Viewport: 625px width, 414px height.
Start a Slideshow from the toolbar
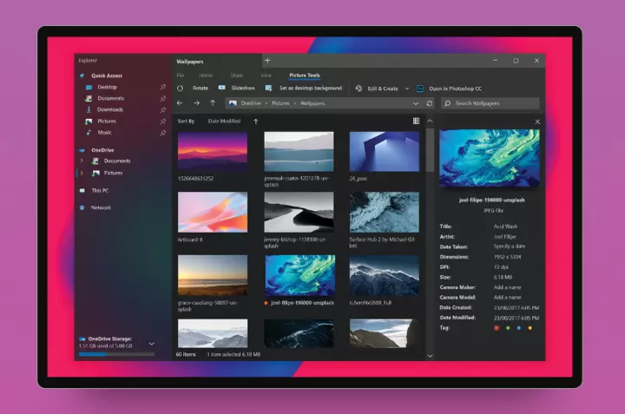click(237, 89)
